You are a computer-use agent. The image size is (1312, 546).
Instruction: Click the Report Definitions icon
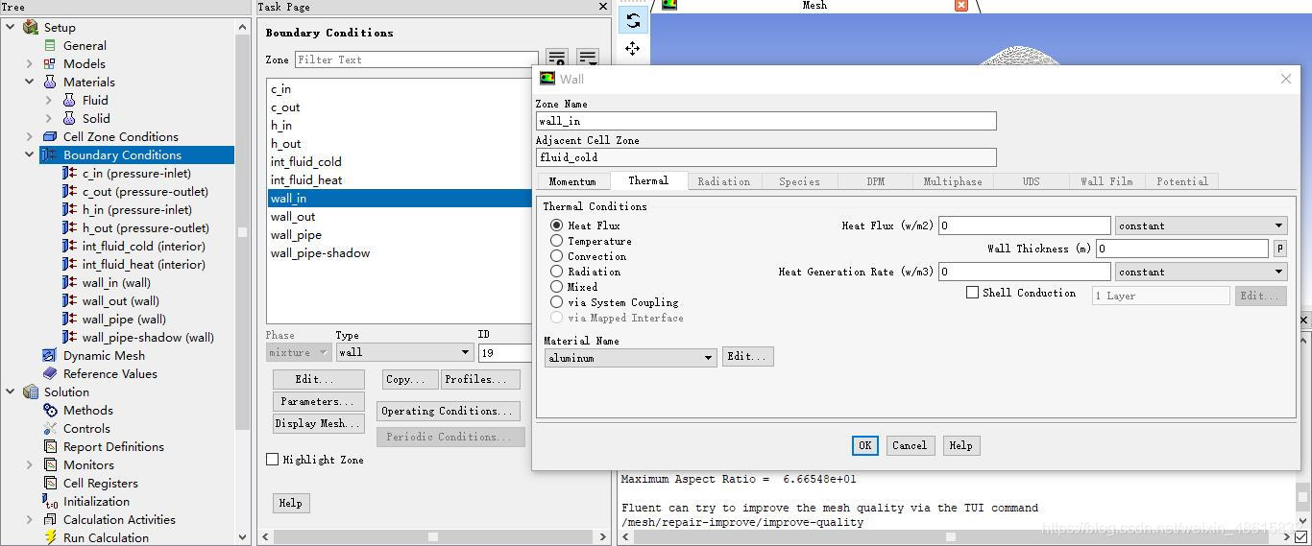tap(50, 447)
